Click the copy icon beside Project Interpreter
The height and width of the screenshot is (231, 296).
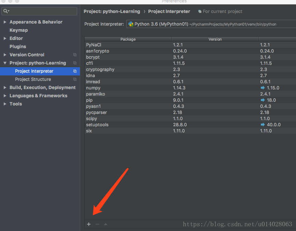click(75, 71)
